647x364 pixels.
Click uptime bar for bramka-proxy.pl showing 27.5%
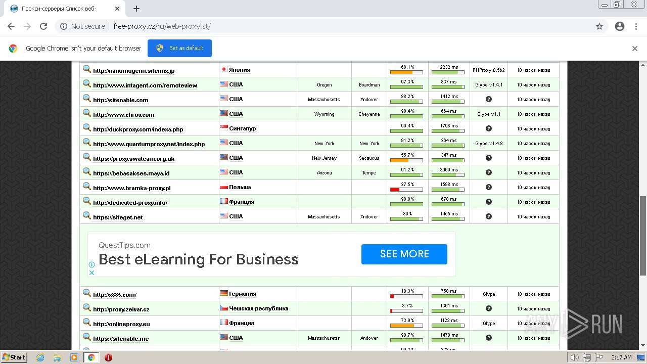406,190
